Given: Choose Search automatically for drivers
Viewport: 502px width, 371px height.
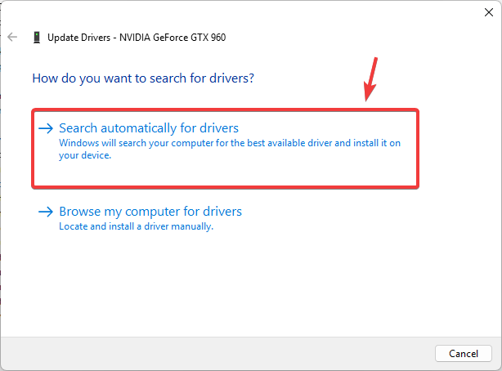Looking at the screenshot, I should point(225,149).
